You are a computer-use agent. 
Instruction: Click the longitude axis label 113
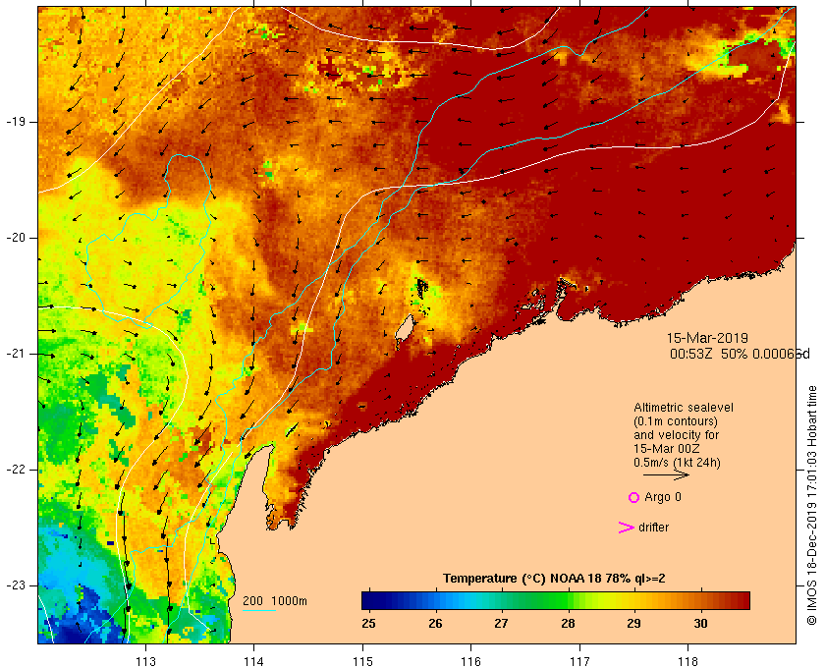point(145,662)
